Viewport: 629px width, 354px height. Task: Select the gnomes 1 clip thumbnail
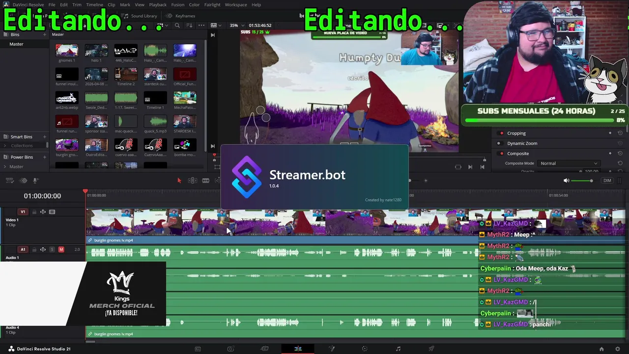(x=66, y=51)
